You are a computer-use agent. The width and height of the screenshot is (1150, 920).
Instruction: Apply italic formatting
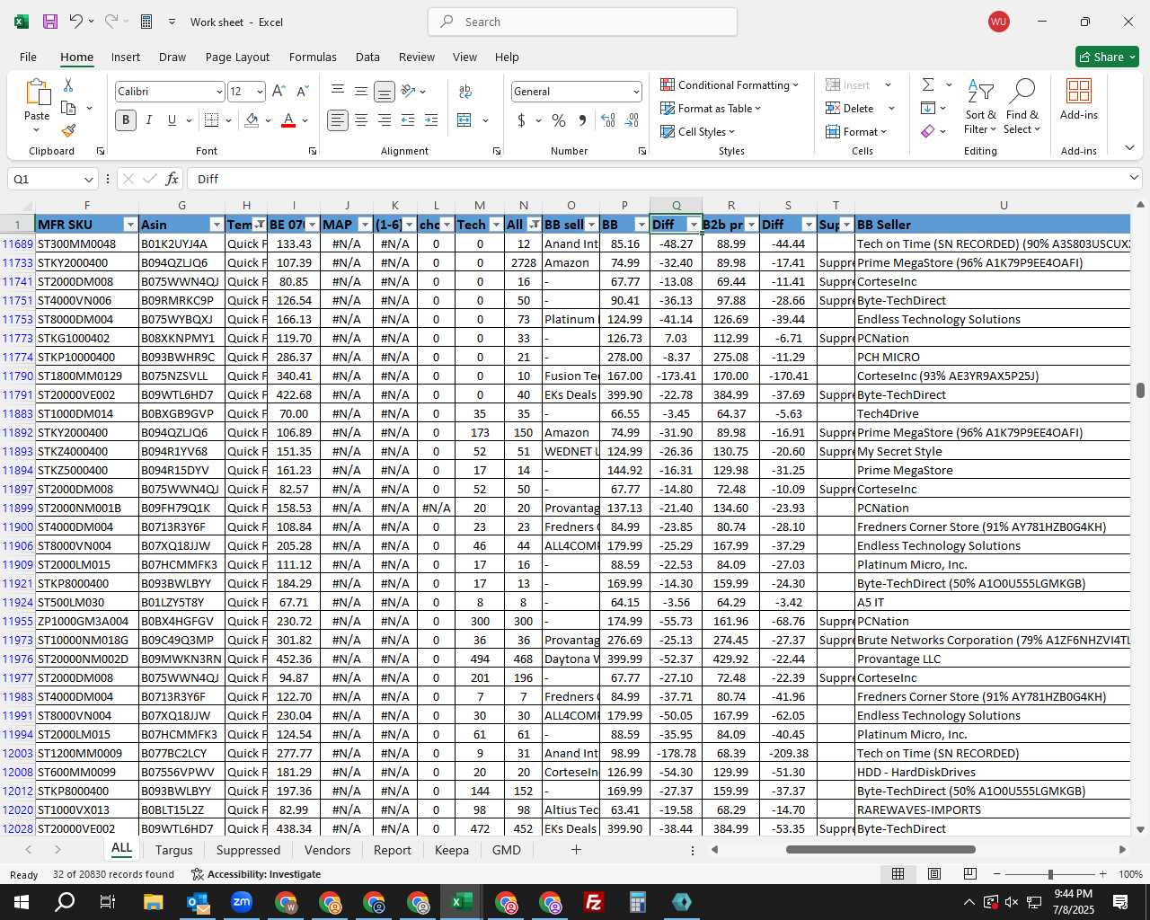tap(149, 120)
